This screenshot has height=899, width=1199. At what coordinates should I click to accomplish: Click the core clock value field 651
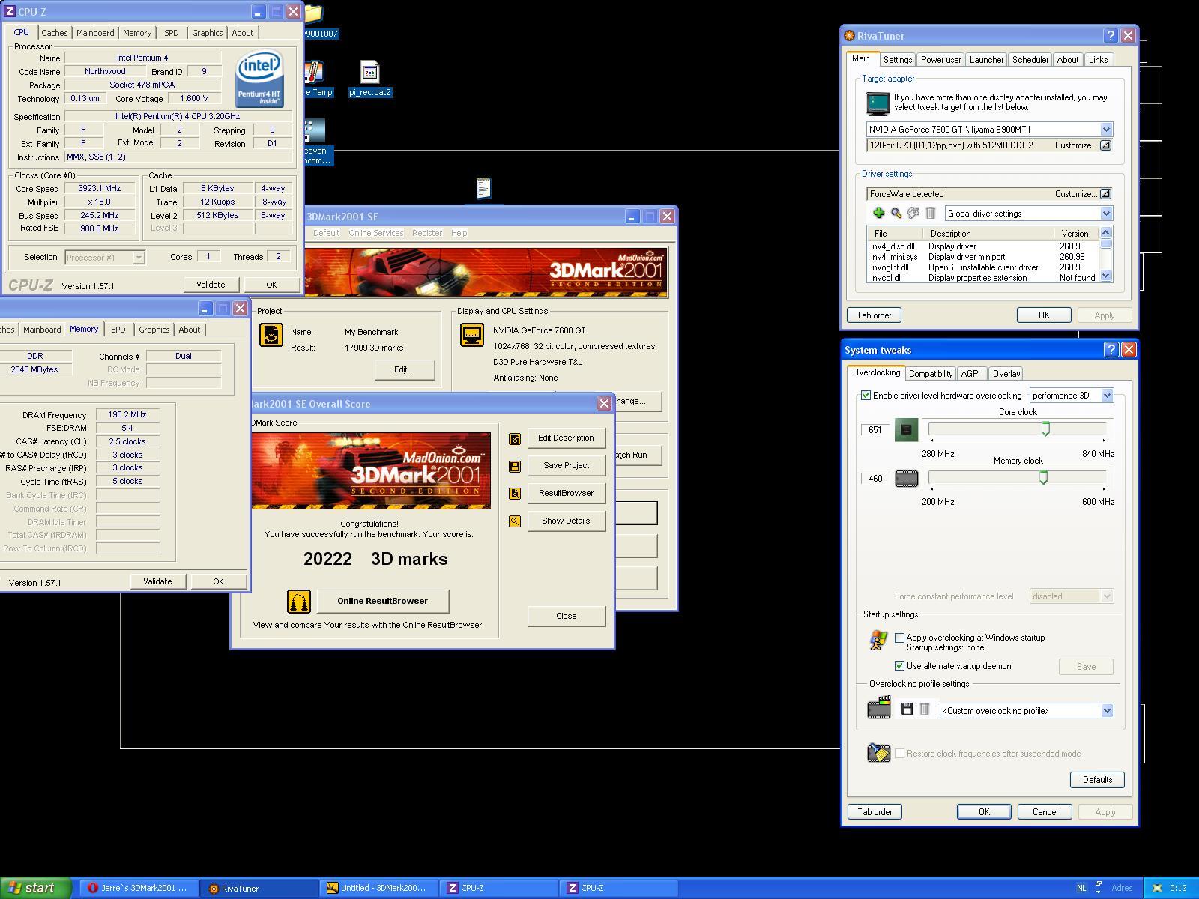tap(875, 430)
